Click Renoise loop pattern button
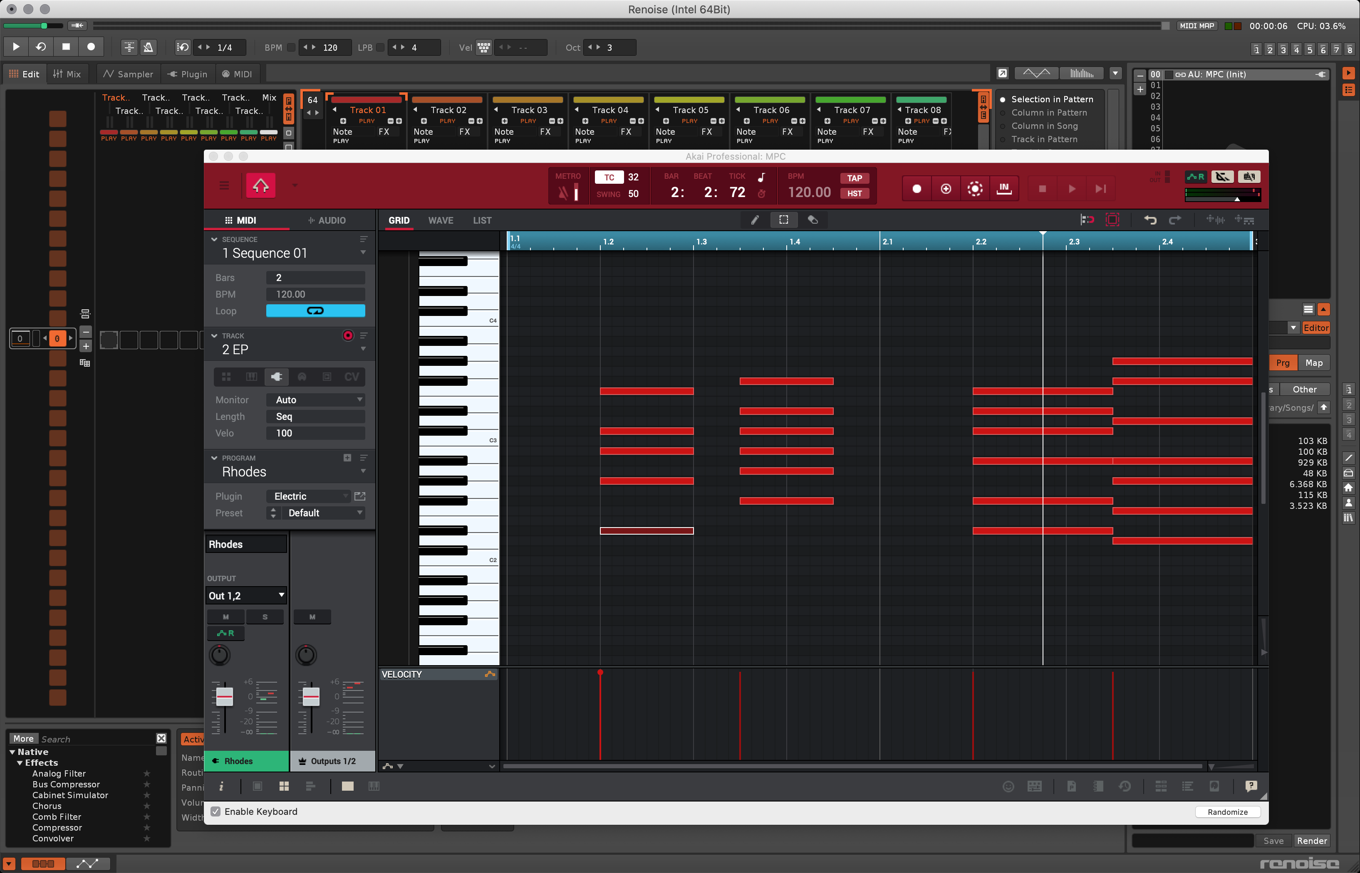Screen dimensions: 1360x873 tap(41, 47)
